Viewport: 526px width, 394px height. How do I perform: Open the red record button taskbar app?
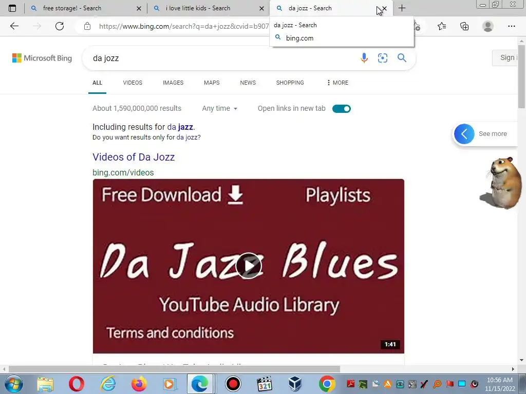click(233, 384)
